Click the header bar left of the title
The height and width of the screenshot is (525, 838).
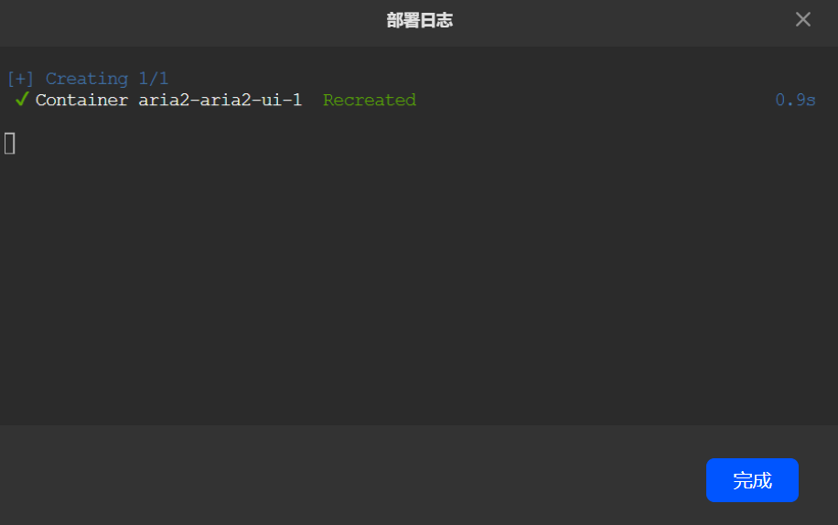pyautogui.click(x=183, y=20)
